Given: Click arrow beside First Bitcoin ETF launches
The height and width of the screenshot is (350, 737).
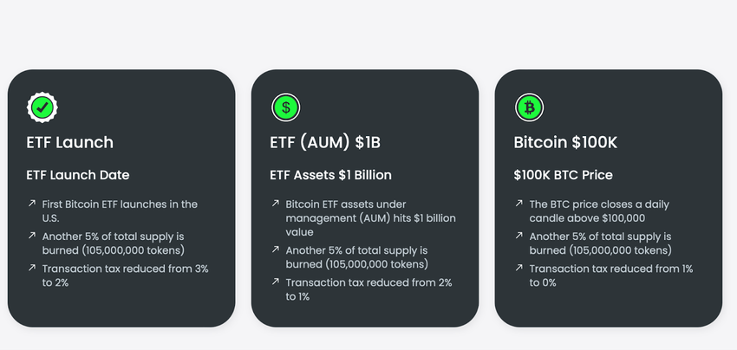Looking at the screenshot, I should [x=31, y=204].
